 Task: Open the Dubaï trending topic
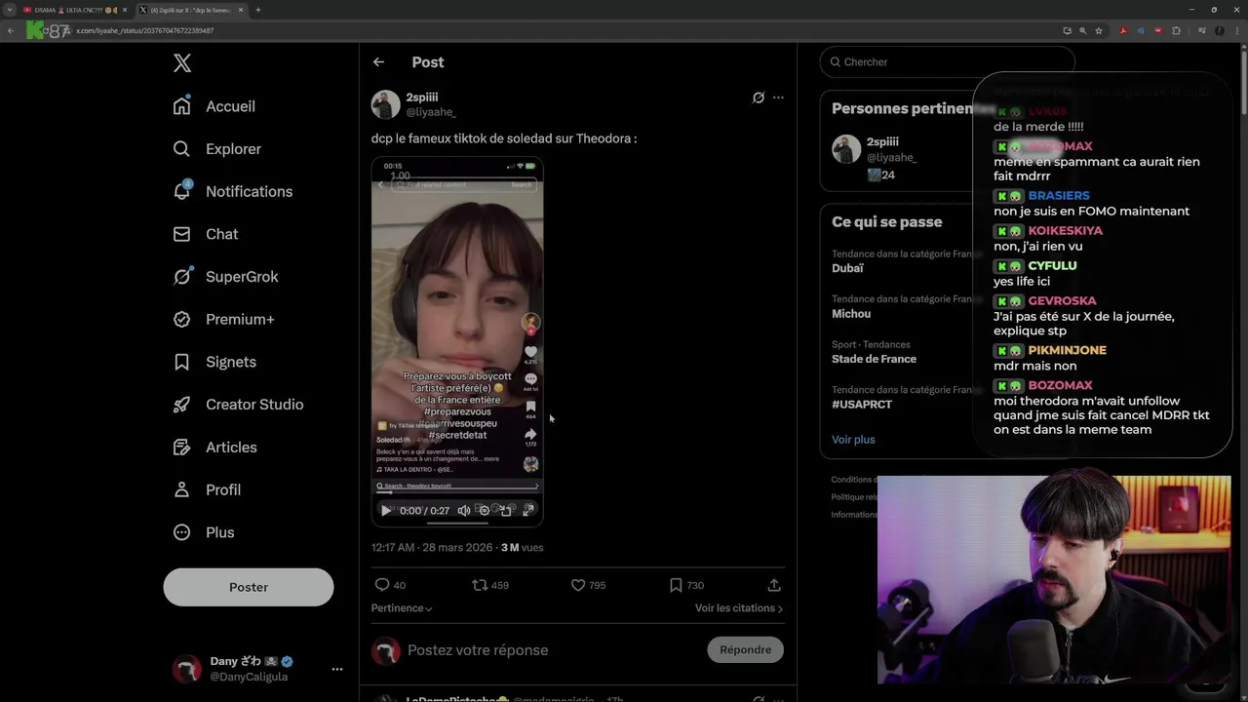pos(847,268)
